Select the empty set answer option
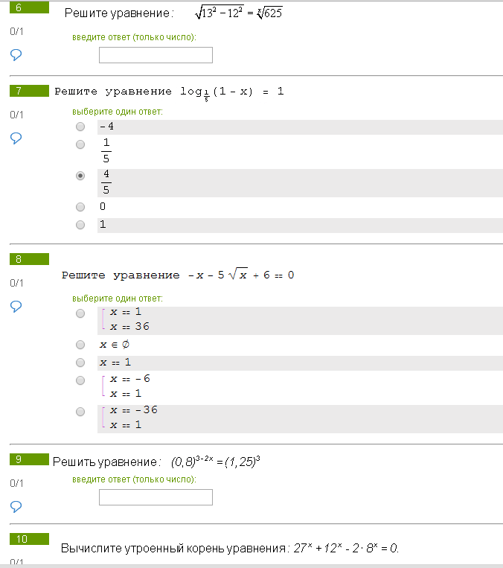The image size is (503, 568). coord(80,345)
